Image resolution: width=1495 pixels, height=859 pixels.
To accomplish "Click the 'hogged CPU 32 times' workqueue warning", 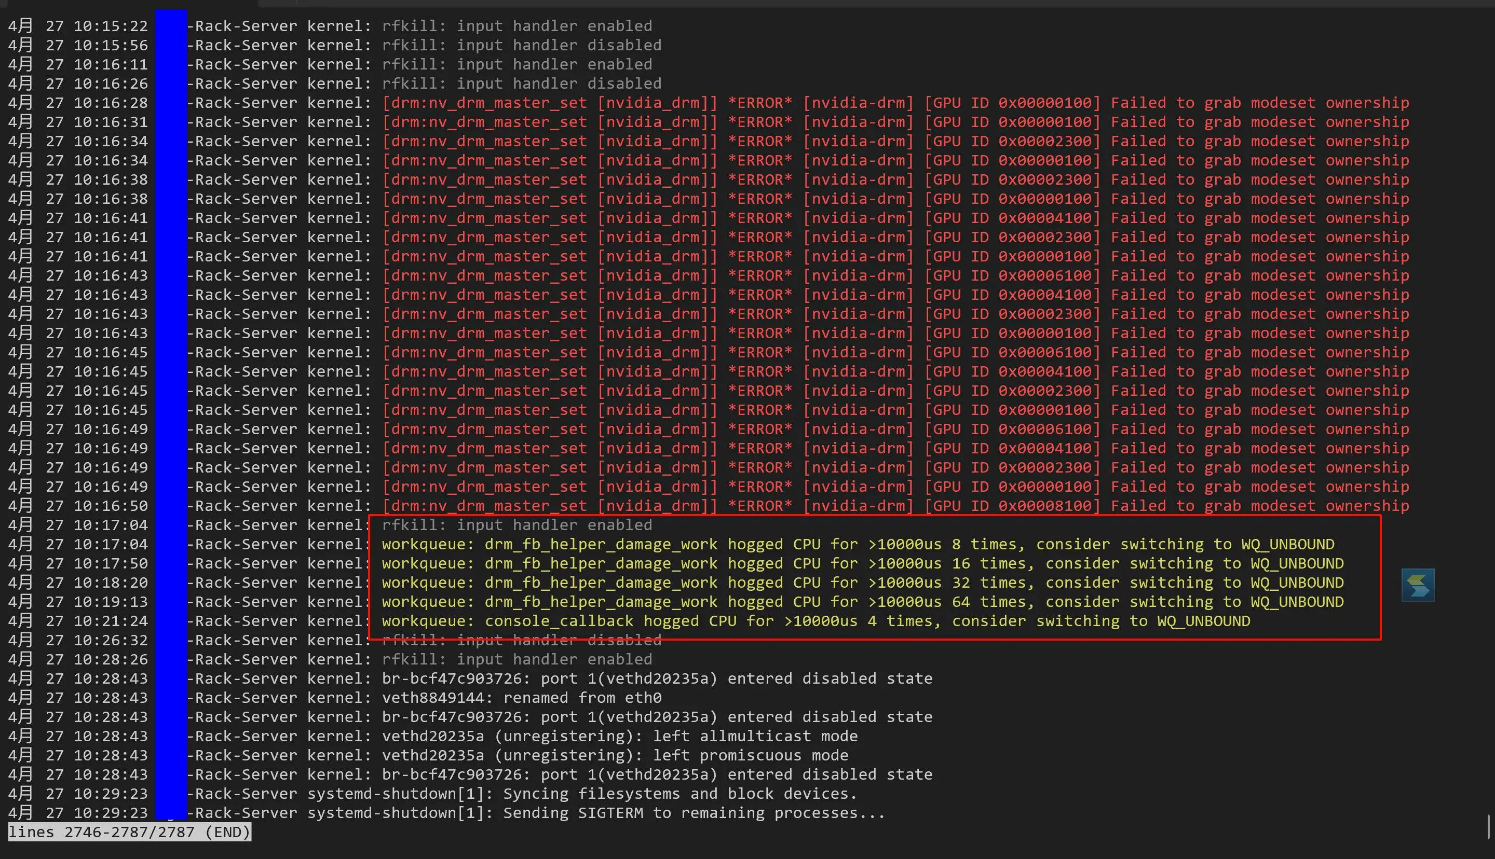I will (862, 583).
